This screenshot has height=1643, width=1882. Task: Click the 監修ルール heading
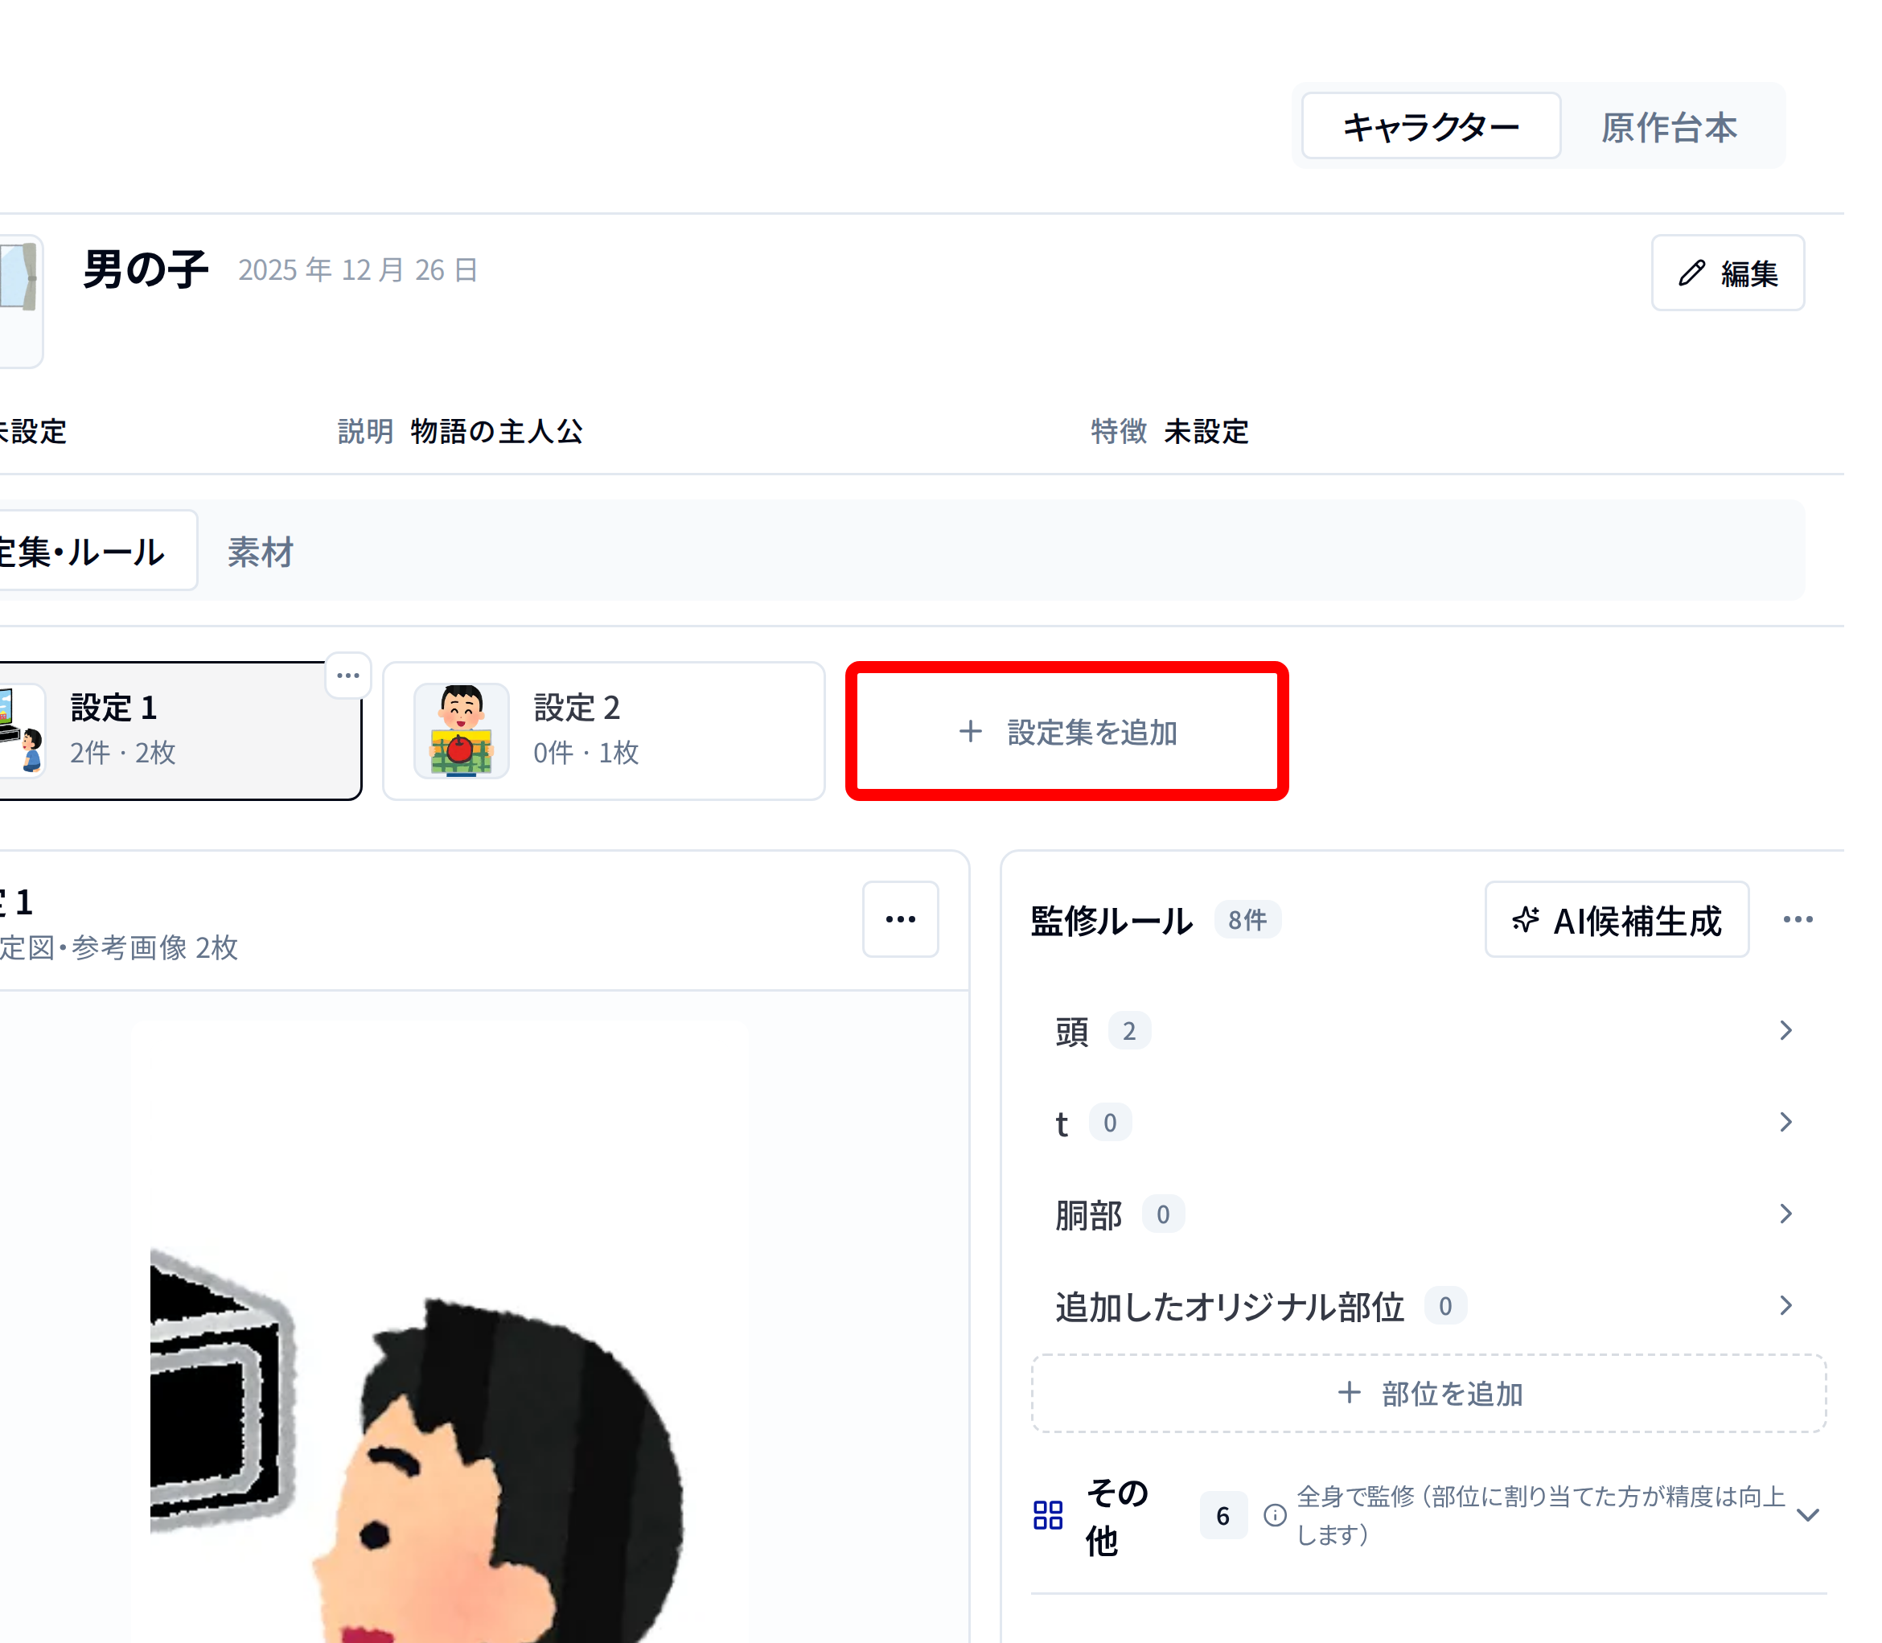click(1111, 921)
